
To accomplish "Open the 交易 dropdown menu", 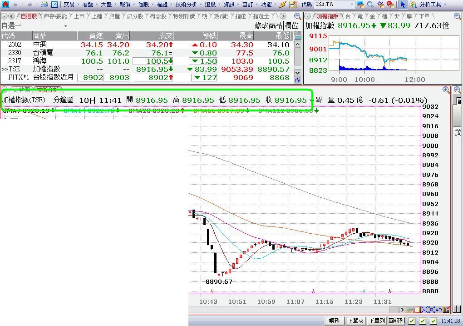I will pos(71,5).
